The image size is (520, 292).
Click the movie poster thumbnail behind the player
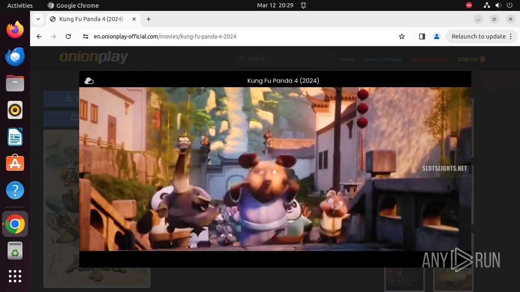pos(97,208)
